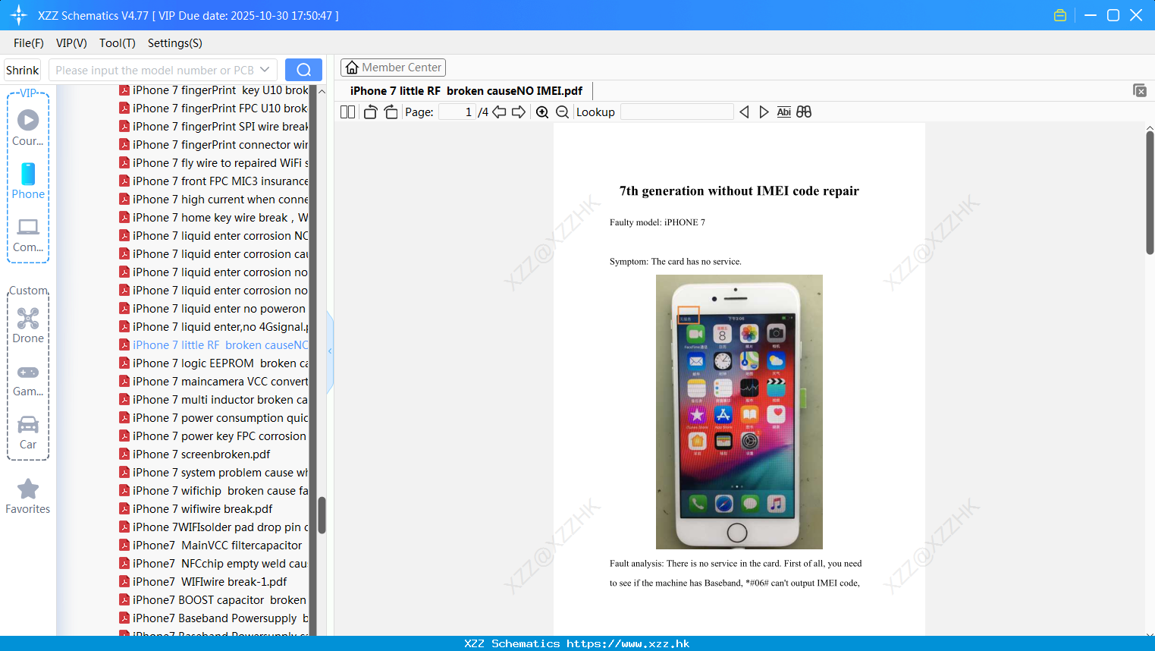1155x651 pixels.
Task: Open iPhone 7 fingerPrint SPI wire break
Action: point(213,127)
